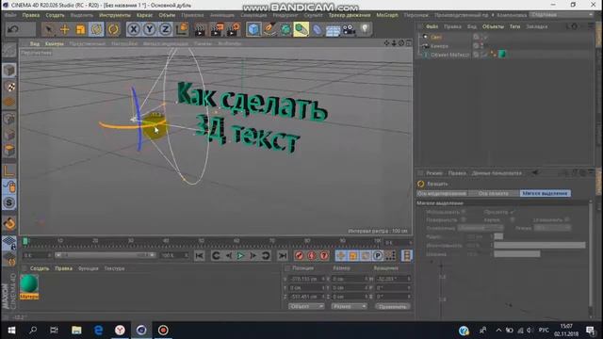Switch to Ось моделирования tab
The height and width of the screenshot is (339, 603).
(x=442, y=193)
